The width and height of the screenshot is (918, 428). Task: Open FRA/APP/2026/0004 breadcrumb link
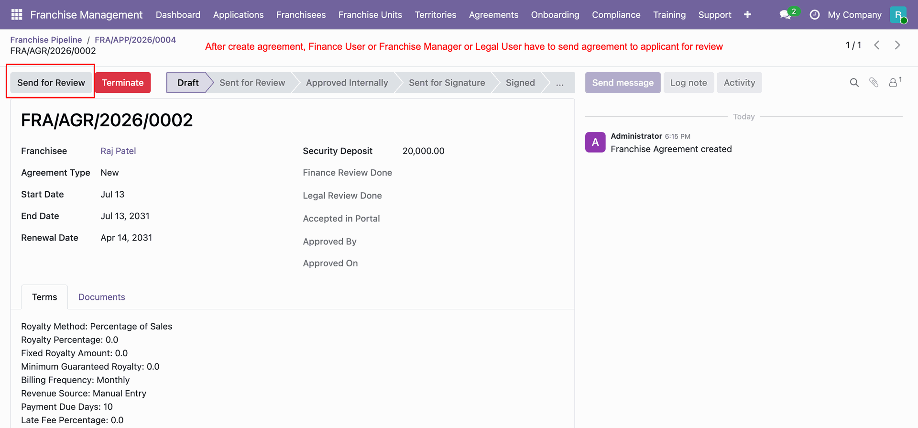point(135,40)
